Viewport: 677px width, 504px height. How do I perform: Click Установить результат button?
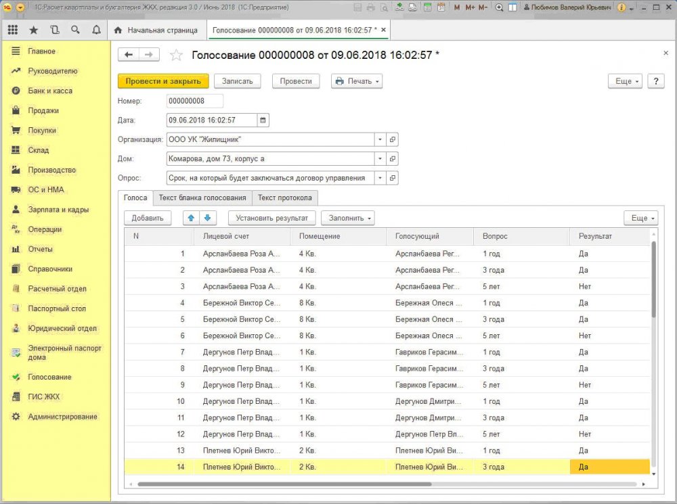pos(272,218)
